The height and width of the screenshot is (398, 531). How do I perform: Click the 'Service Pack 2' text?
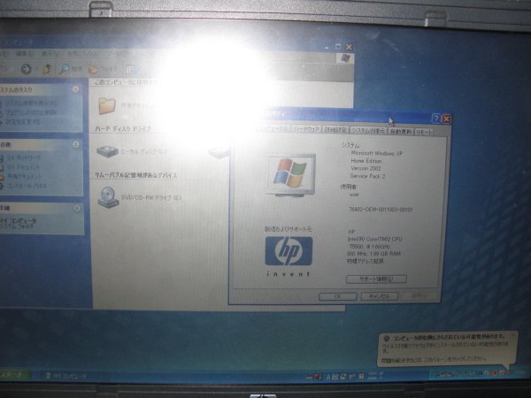(368, 176)
